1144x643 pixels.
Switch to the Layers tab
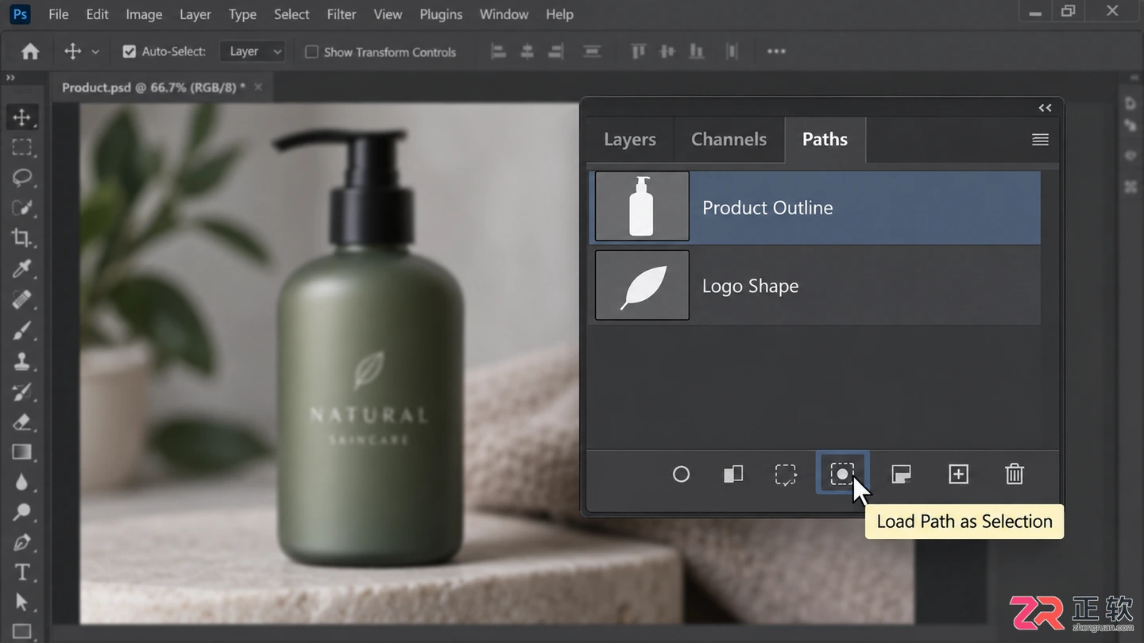(x=630, y=140)
